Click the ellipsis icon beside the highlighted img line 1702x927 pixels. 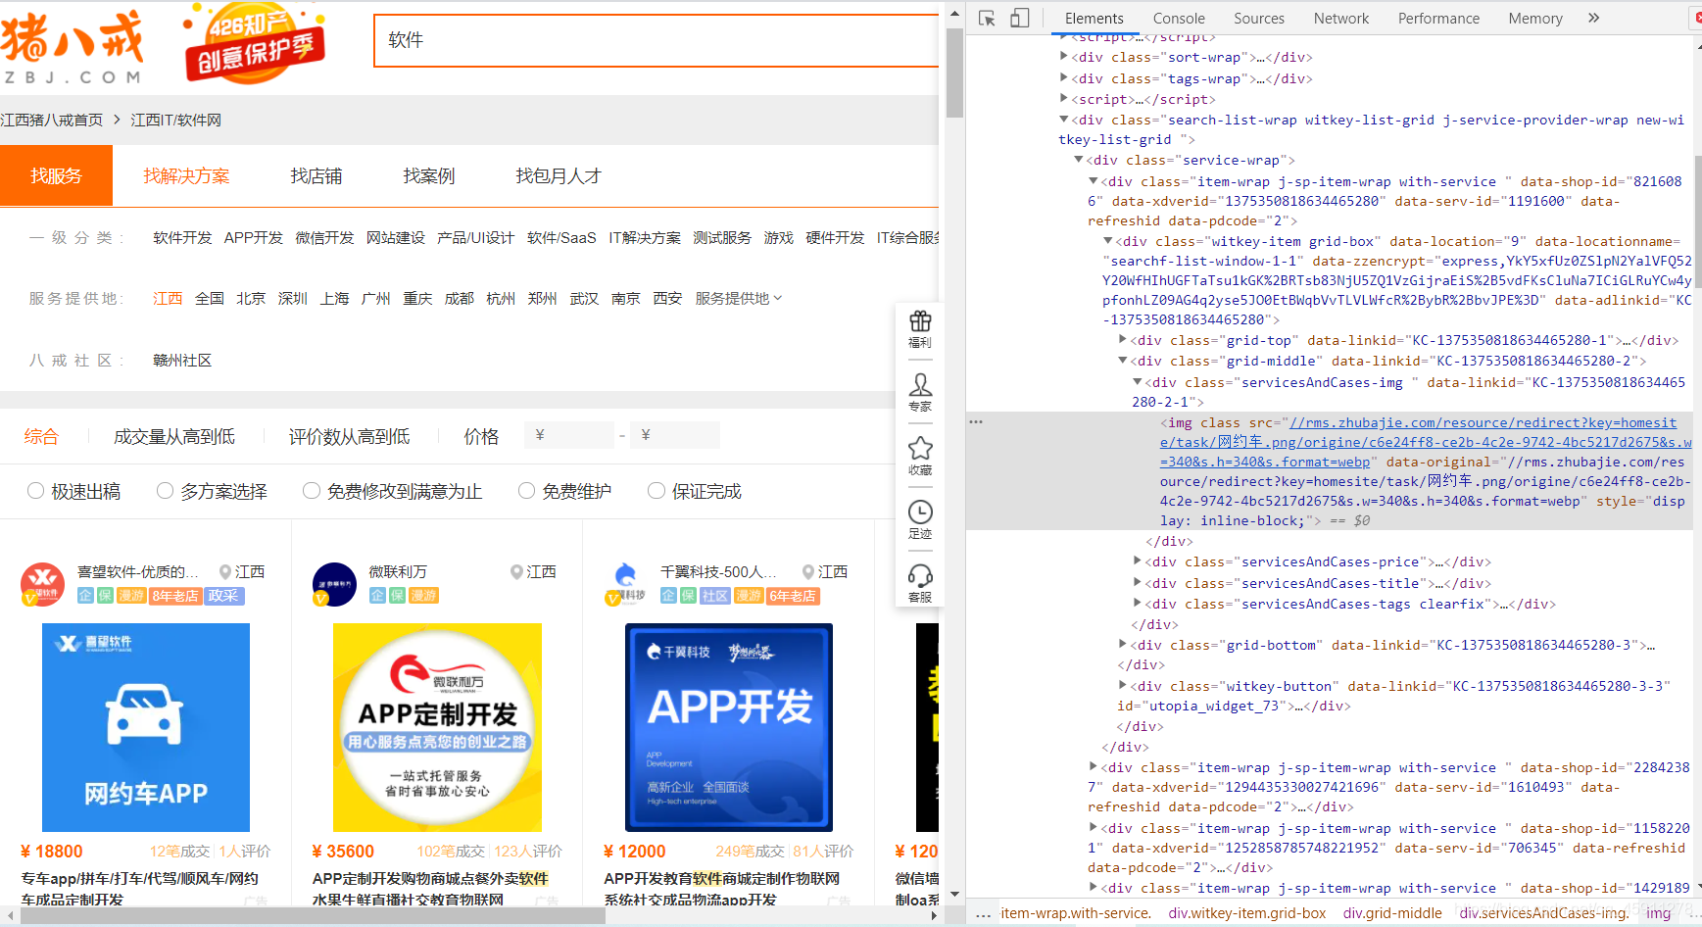(976, 421)
